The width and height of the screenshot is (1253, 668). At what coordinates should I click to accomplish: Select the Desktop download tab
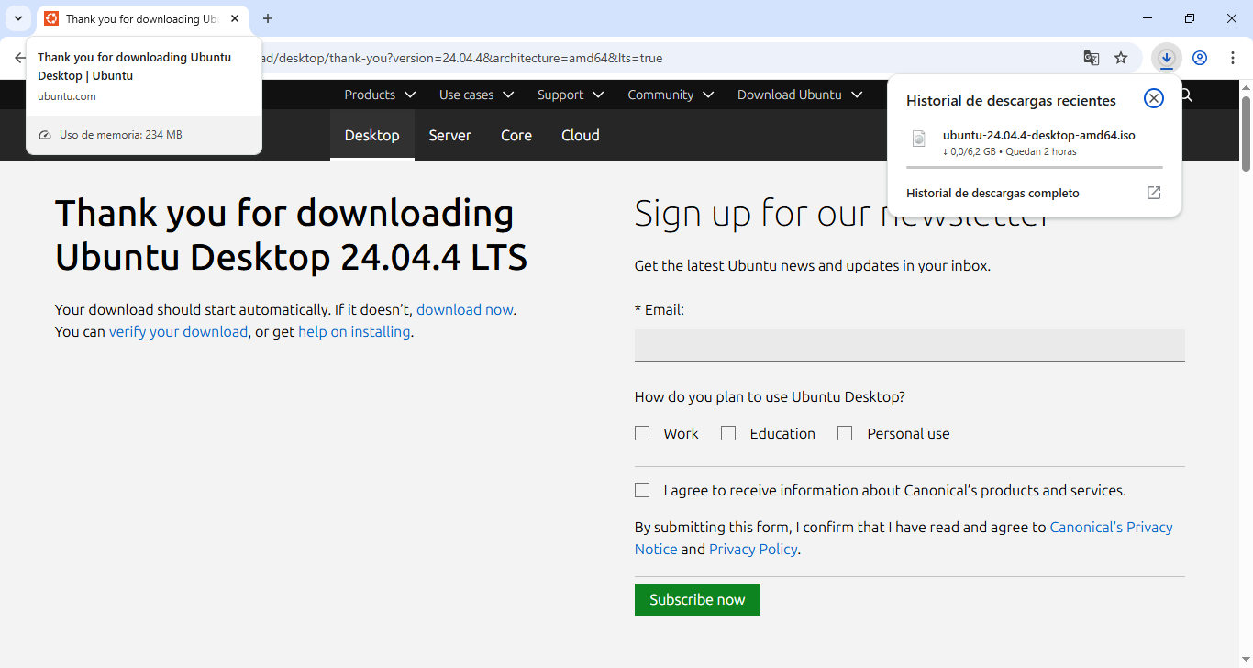click(x=372, y=135)
